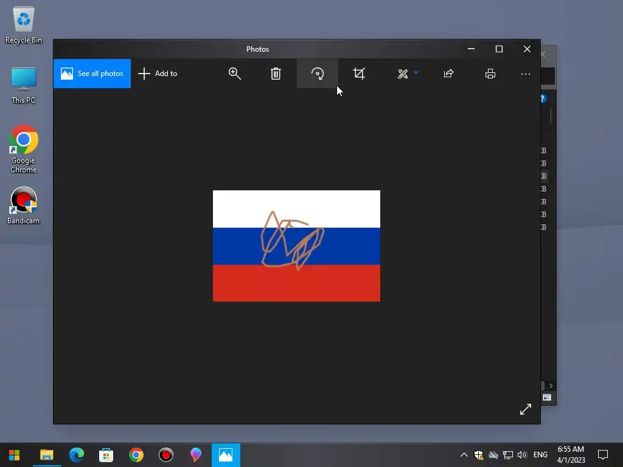This screenshot has height=467, width=623.
Task: Select the Photos app taskbar button
Action: coord(226,455)
